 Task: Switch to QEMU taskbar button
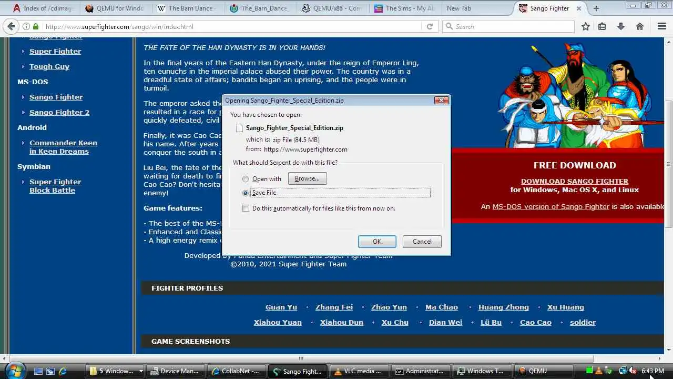544,371
